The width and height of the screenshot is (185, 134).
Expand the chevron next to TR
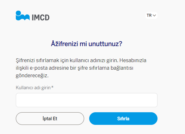[x=154, y=15]
